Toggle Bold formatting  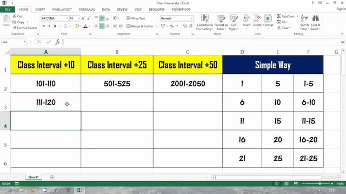(44, 26)
